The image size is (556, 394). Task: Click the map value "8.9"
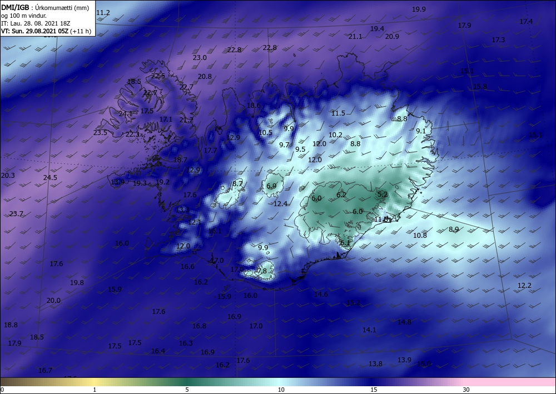tap(454, 230)
